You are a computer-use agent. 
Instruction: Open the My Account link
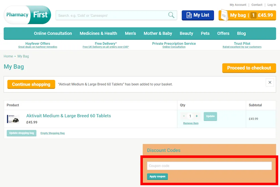point(238,5)
